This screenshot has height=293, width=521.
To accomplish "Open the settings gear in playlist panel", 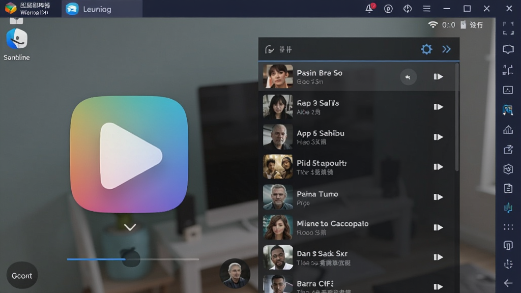I will [x=426, y=49].
